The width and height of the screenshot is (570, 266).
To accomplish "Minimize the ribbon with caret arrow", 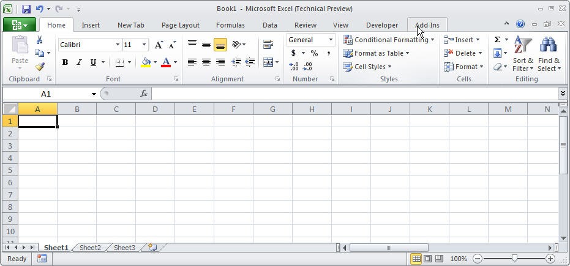I will click(x=506, y=24).
